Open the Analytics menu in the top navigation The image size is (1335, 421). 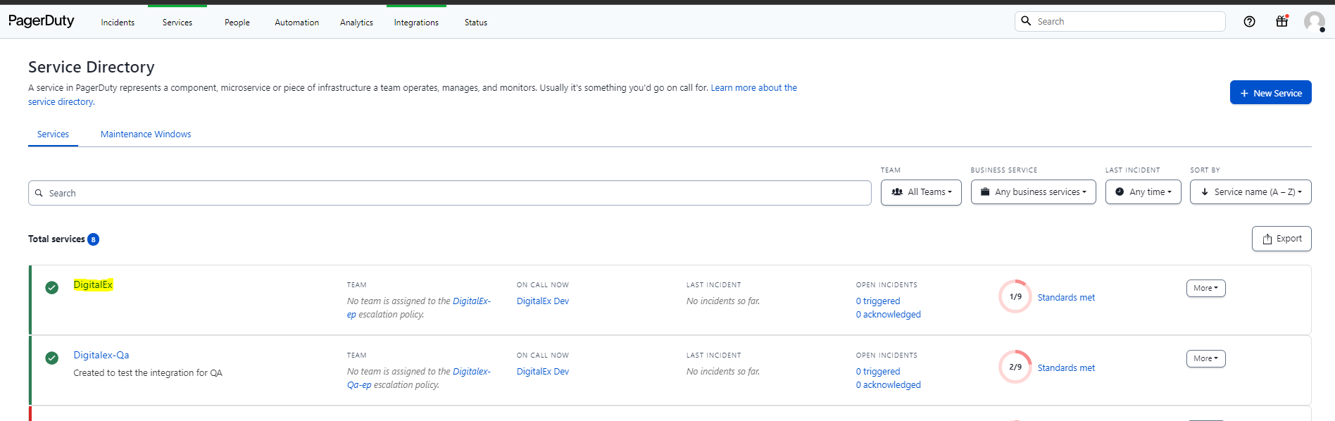point(356,23)
